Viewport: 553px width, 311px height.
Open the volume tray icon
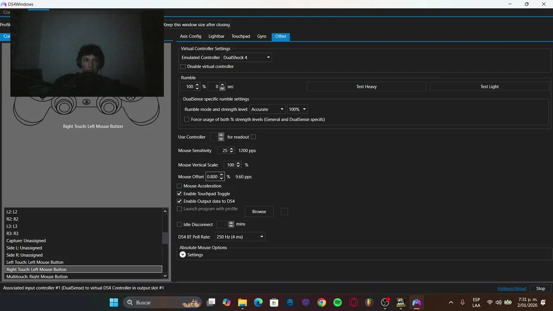pos(499,302)
